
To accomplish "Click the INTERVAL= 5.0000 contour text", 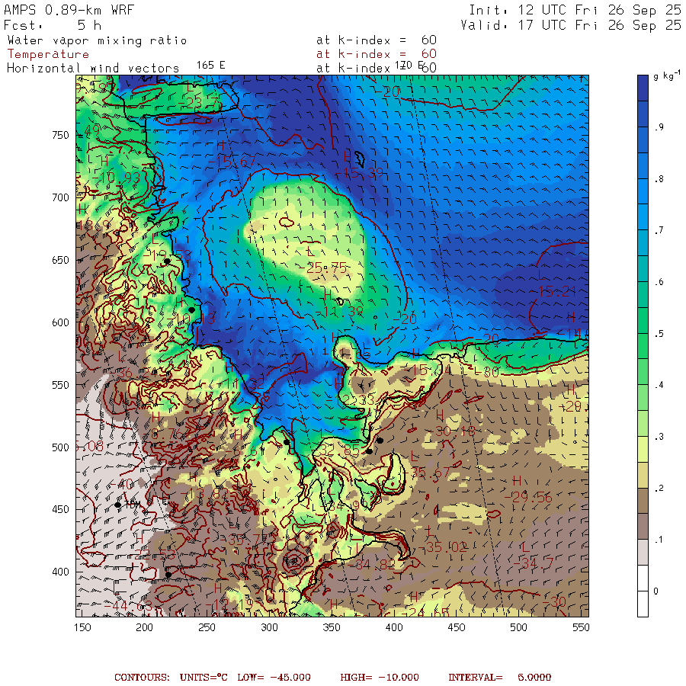I will pos(499,678).
